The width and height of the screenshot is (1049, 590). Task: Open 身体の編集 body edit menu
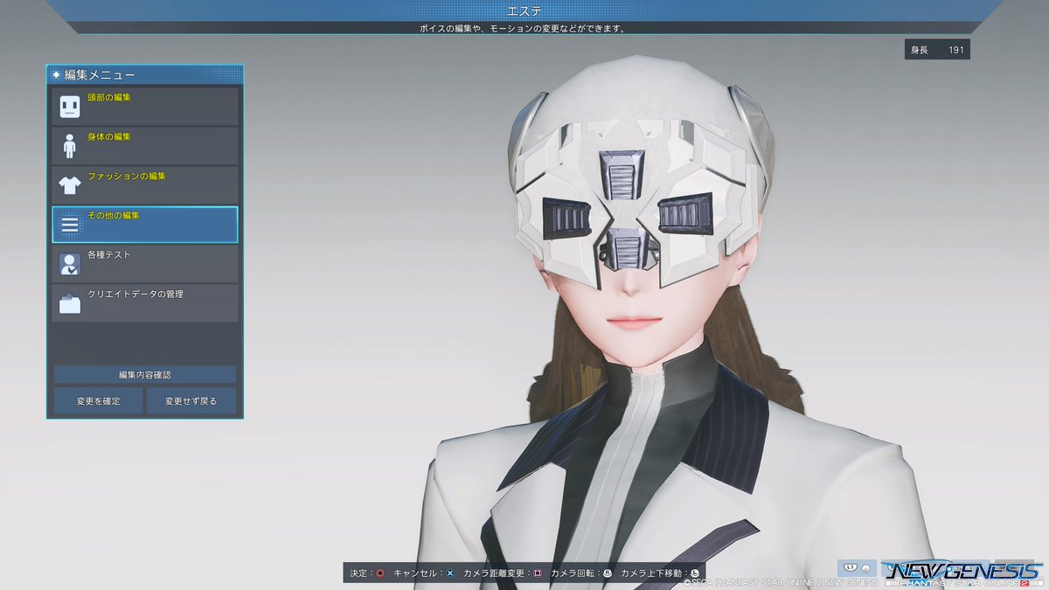pyautogui.click(x=145, y=146)
